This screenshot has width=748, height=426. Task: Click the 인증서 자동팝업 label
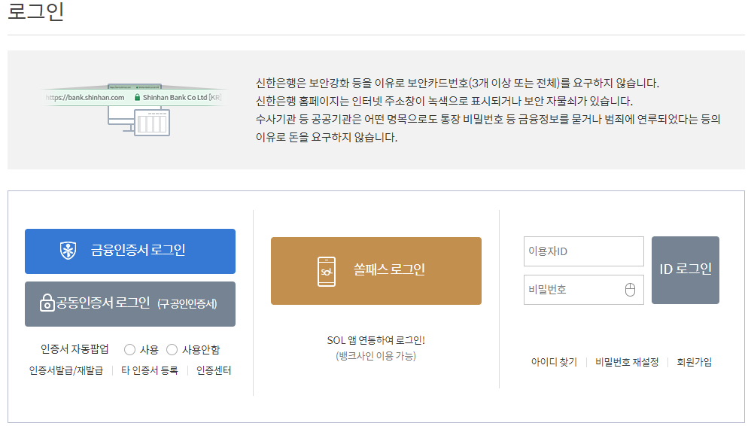[74, 349]
